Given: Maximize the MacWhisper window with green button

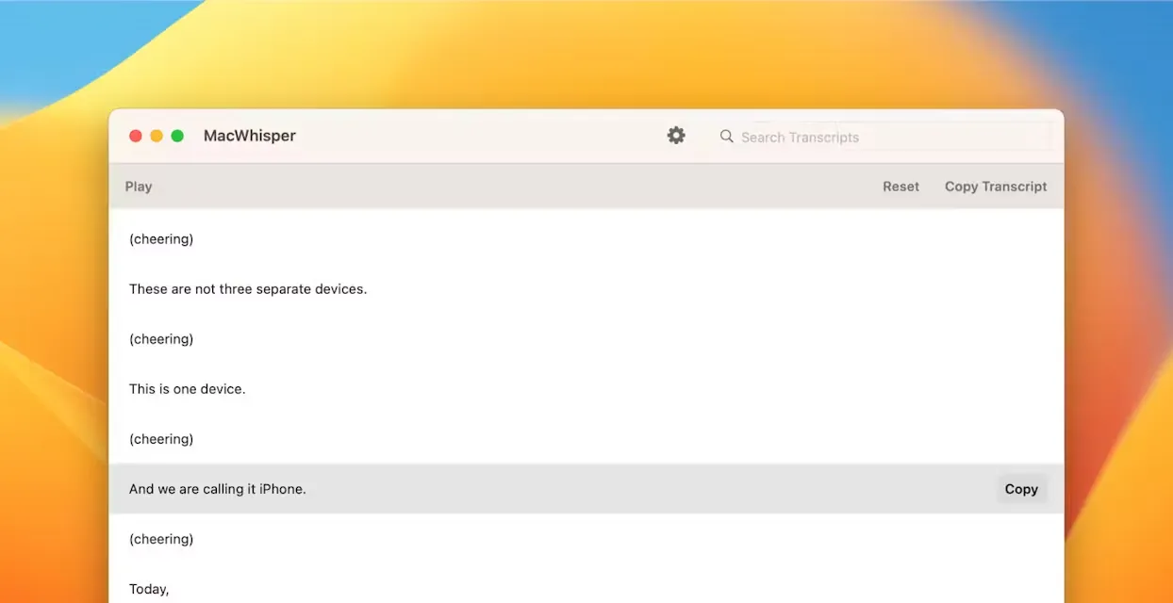Looking at the screenshot, I should click(177, 136).
